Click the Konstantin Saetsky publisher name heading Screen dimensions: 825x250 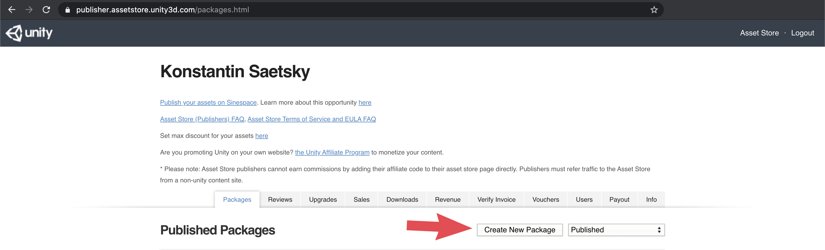coord(235,71)
